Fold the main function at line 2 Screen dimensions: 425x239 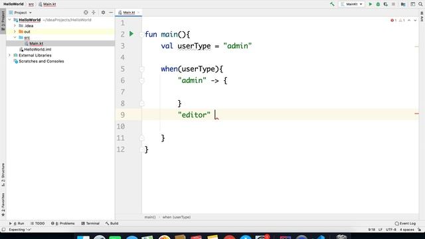point(141,35)
